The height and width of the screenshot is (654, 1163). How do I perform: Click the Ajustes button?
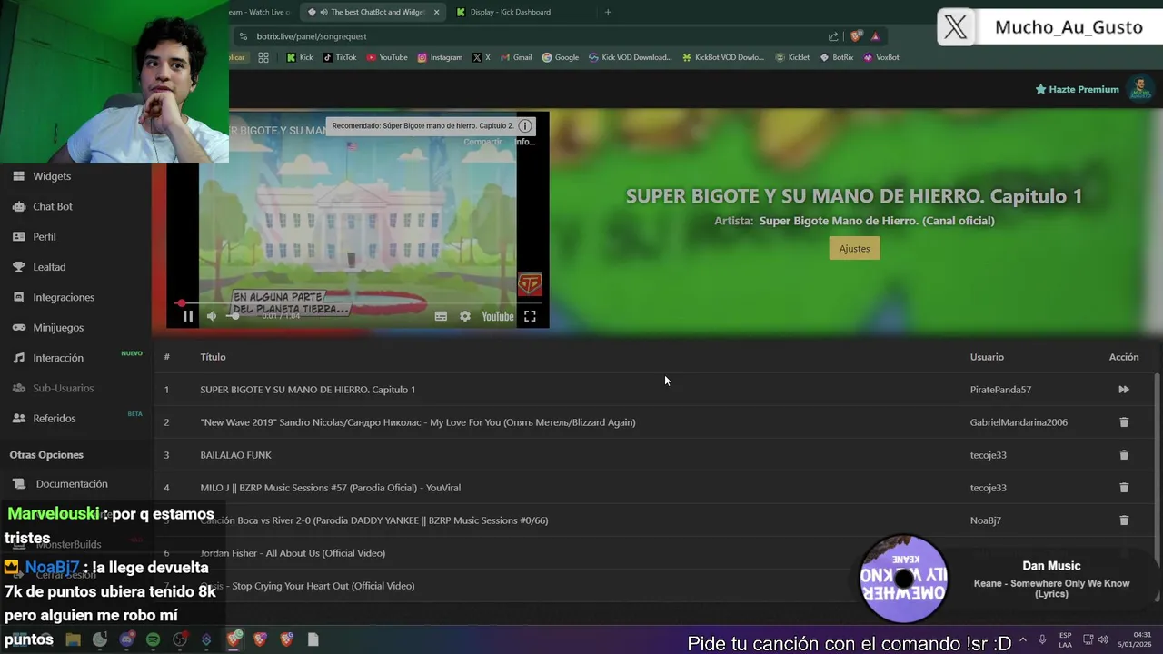854,248
